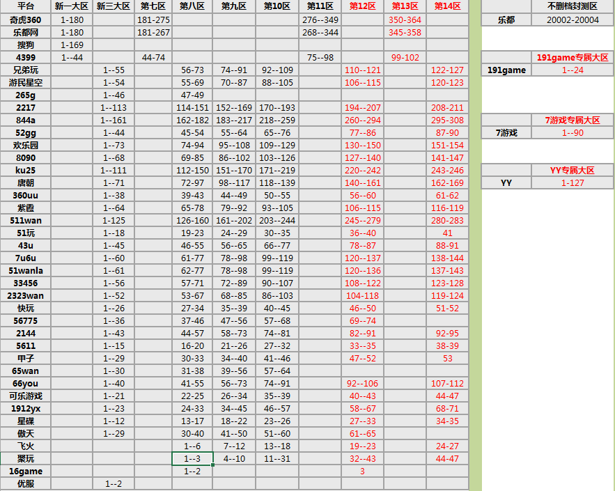Viewport: 615px width, 491px height.
Task: Select the 星碟 platform cell
Action: point(26,421)
